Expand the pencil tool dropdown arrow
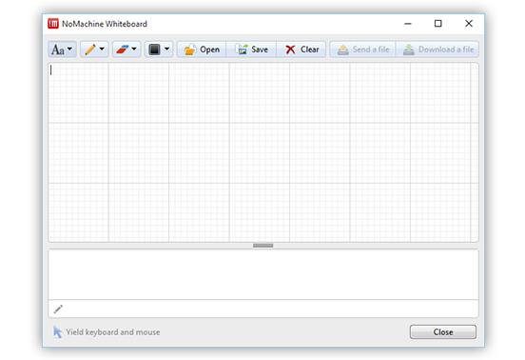The image size is (525, 360). click(x=102, y=49)
